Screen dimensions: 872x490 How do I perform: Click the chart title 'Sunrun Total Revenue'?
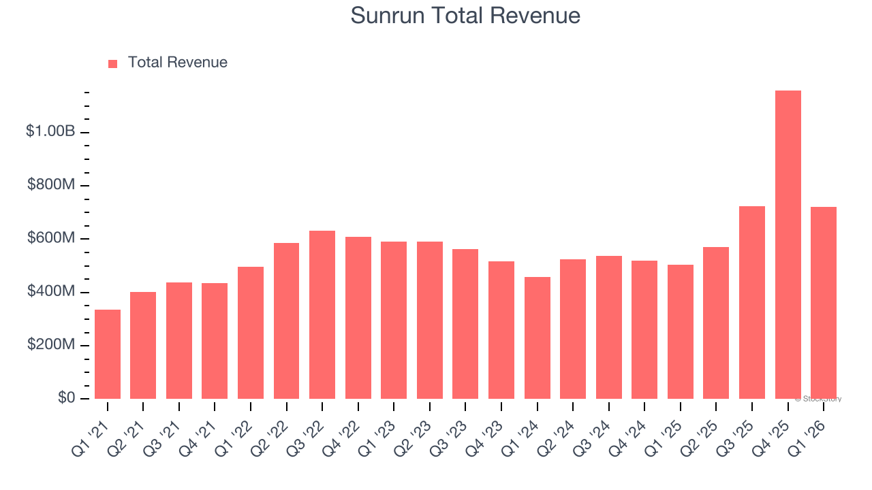[465, 15]
